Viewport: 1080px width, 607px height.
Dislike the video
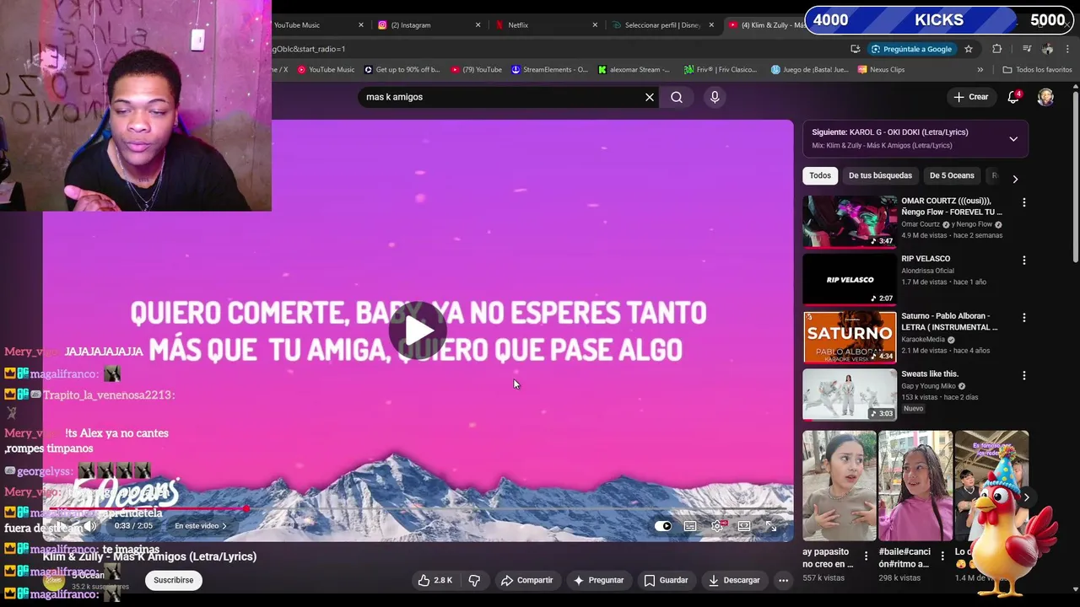[x=474, y=580]
